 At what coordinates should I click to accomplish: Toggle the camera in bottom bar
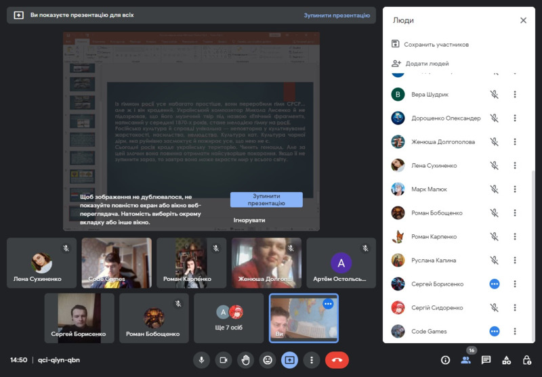tap(223, 360)
